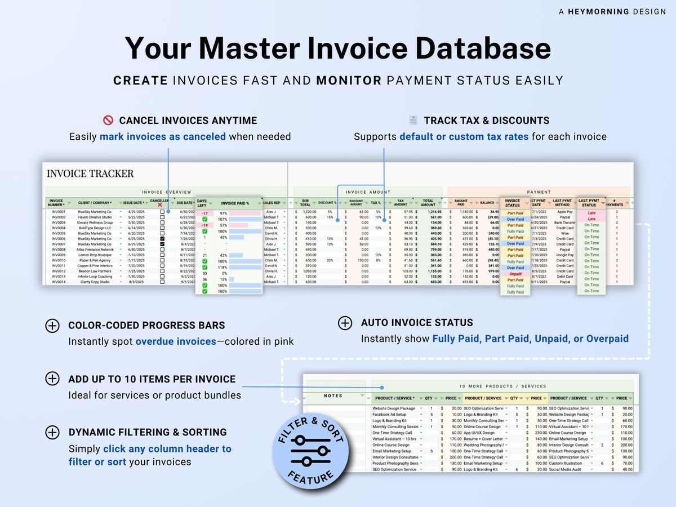Click the filter icon on Days Left header

coord(210,204)
